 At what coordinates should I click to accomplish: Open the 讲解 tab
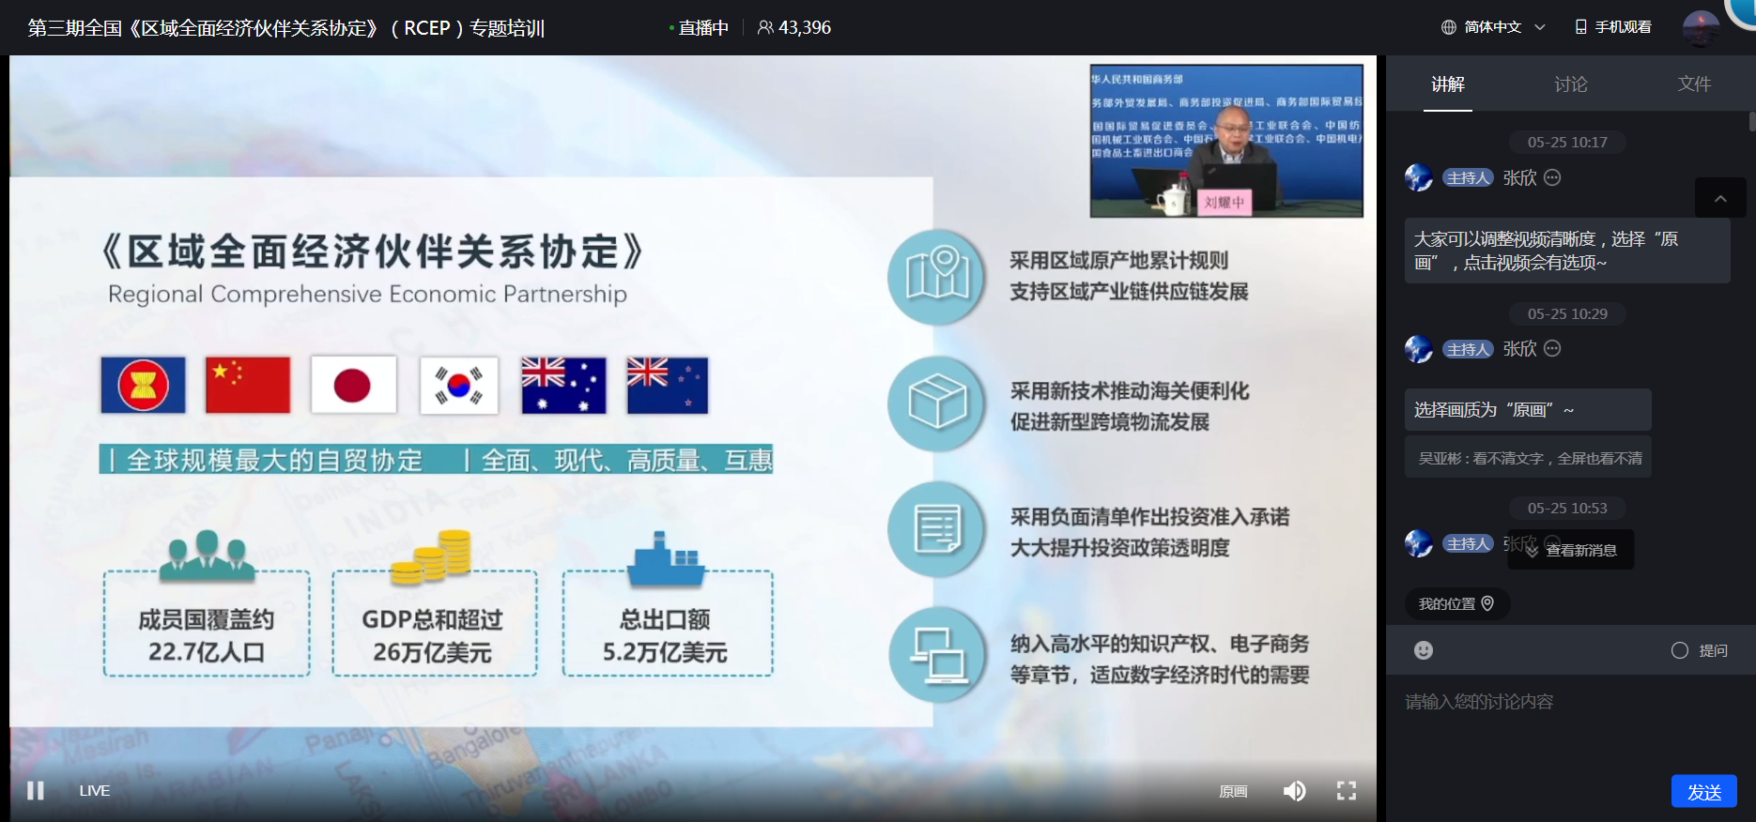click(x=1447, y=84)
